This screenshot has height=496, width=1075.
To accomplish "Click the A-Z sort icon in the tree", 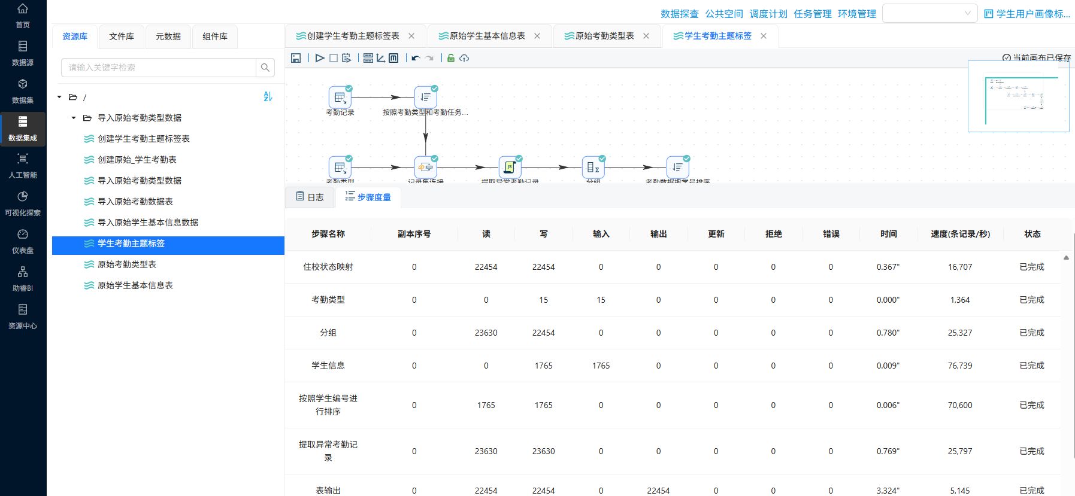I will click(268, 96).
